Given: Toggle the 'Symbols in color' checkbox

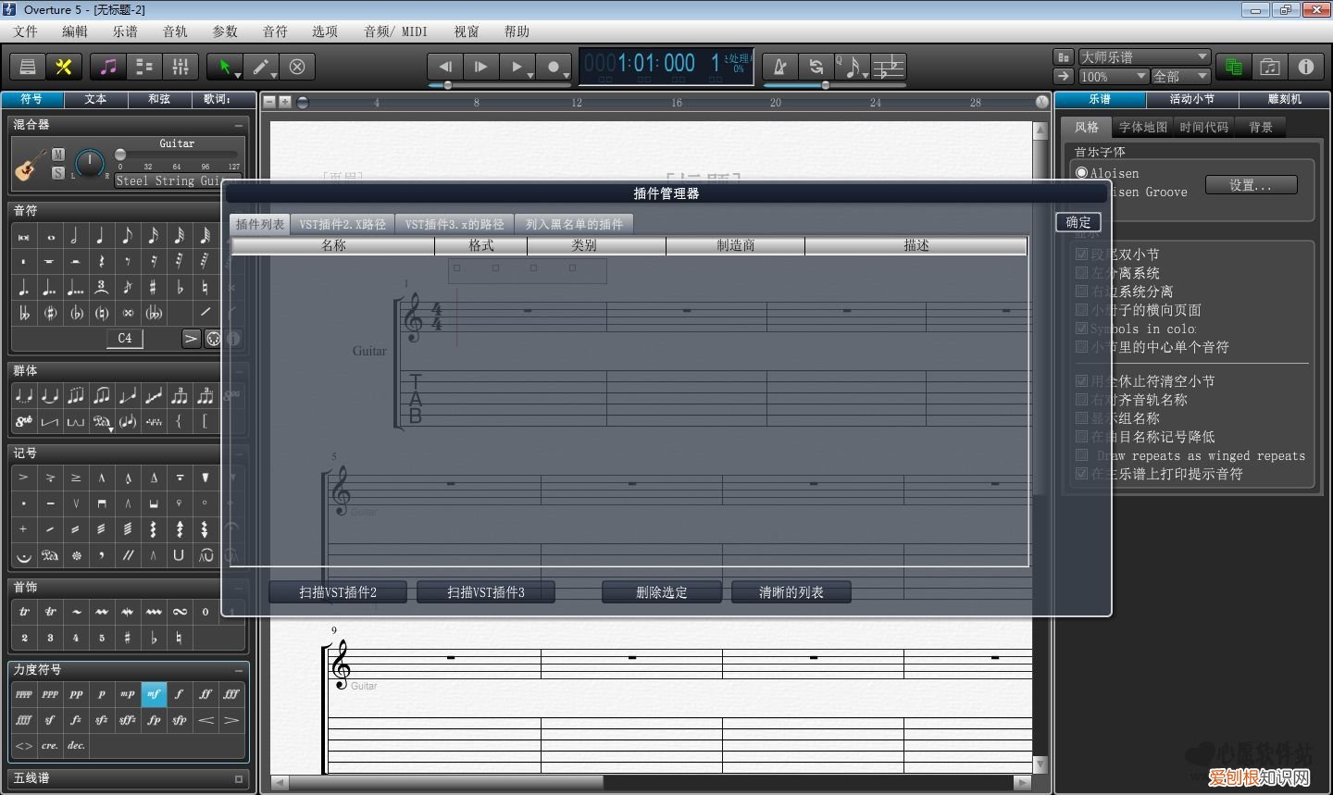Looking at the screenshot, I should coord(1081,329).
